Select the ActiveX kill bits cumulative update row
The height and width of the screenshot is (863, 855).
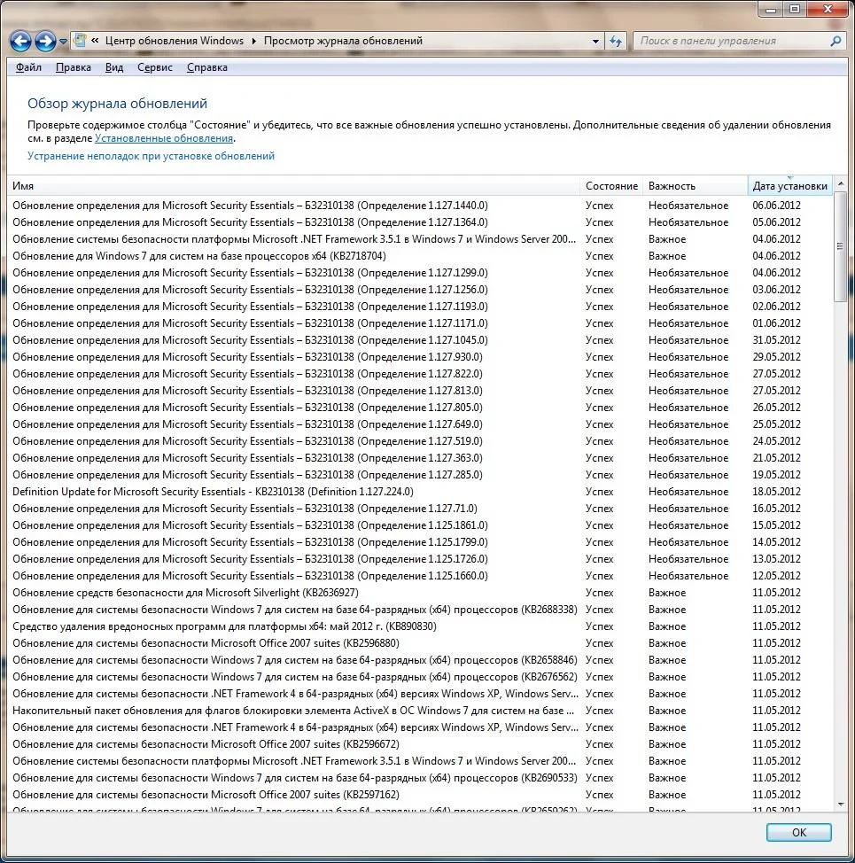click(420, 711)
